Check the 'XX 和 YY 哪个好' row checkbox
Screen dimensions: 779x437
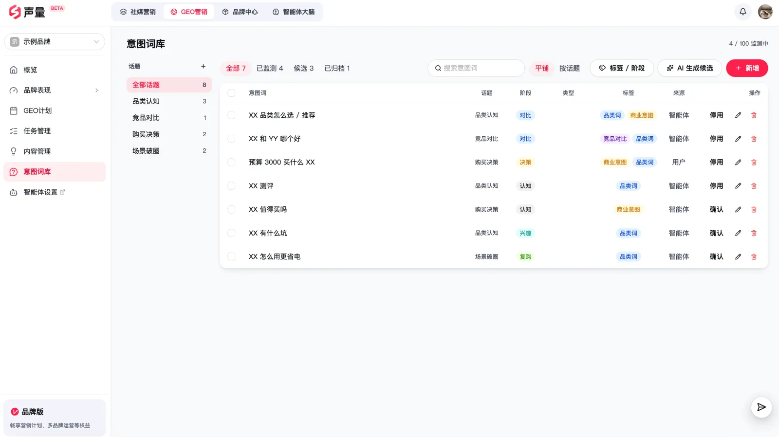[x=231, y=139]
